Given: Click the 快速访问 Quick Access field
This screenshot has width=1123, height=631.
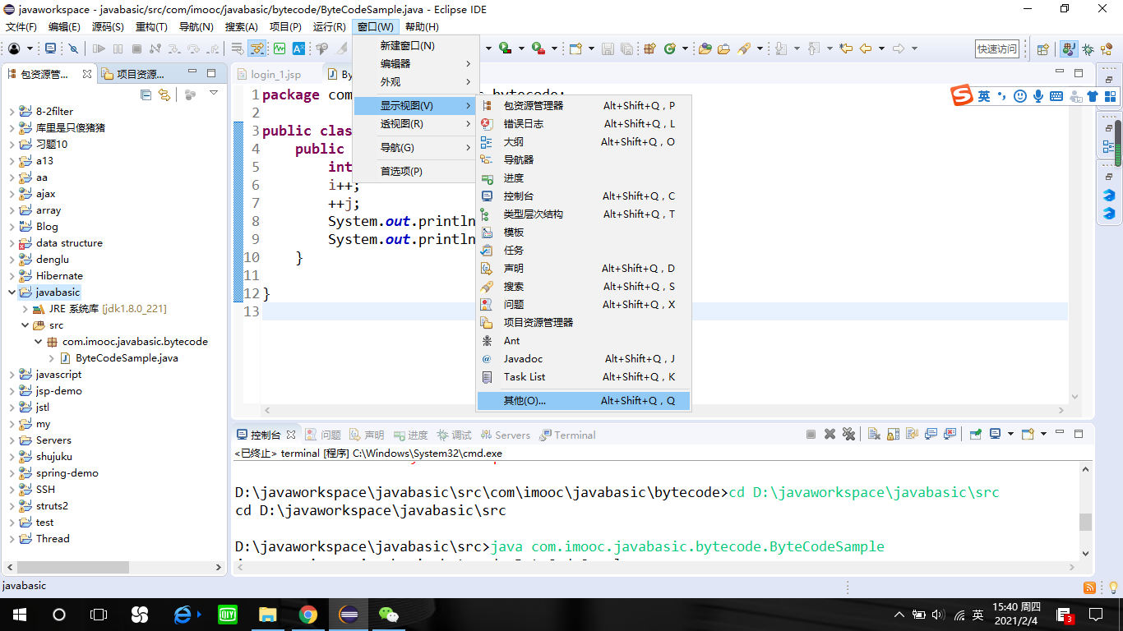Looking at the screenshot, I should [997, 48].
